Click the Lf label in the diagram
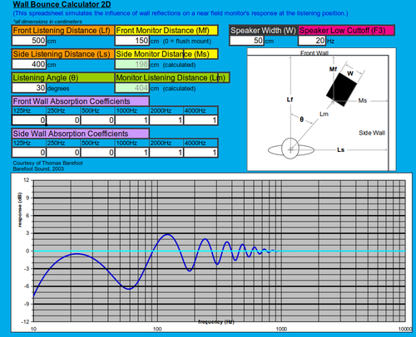 coord(290,100)
